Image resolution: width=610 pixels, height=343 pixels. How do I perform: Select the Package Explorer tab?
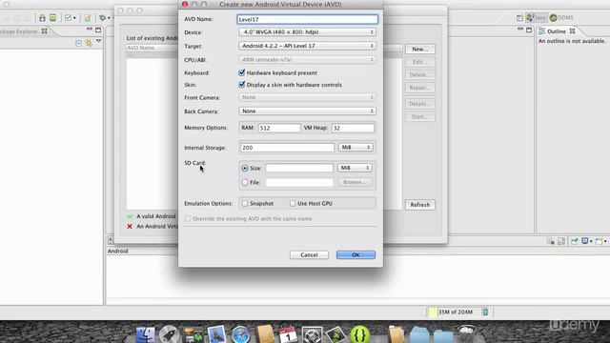(x=19, y=31)
